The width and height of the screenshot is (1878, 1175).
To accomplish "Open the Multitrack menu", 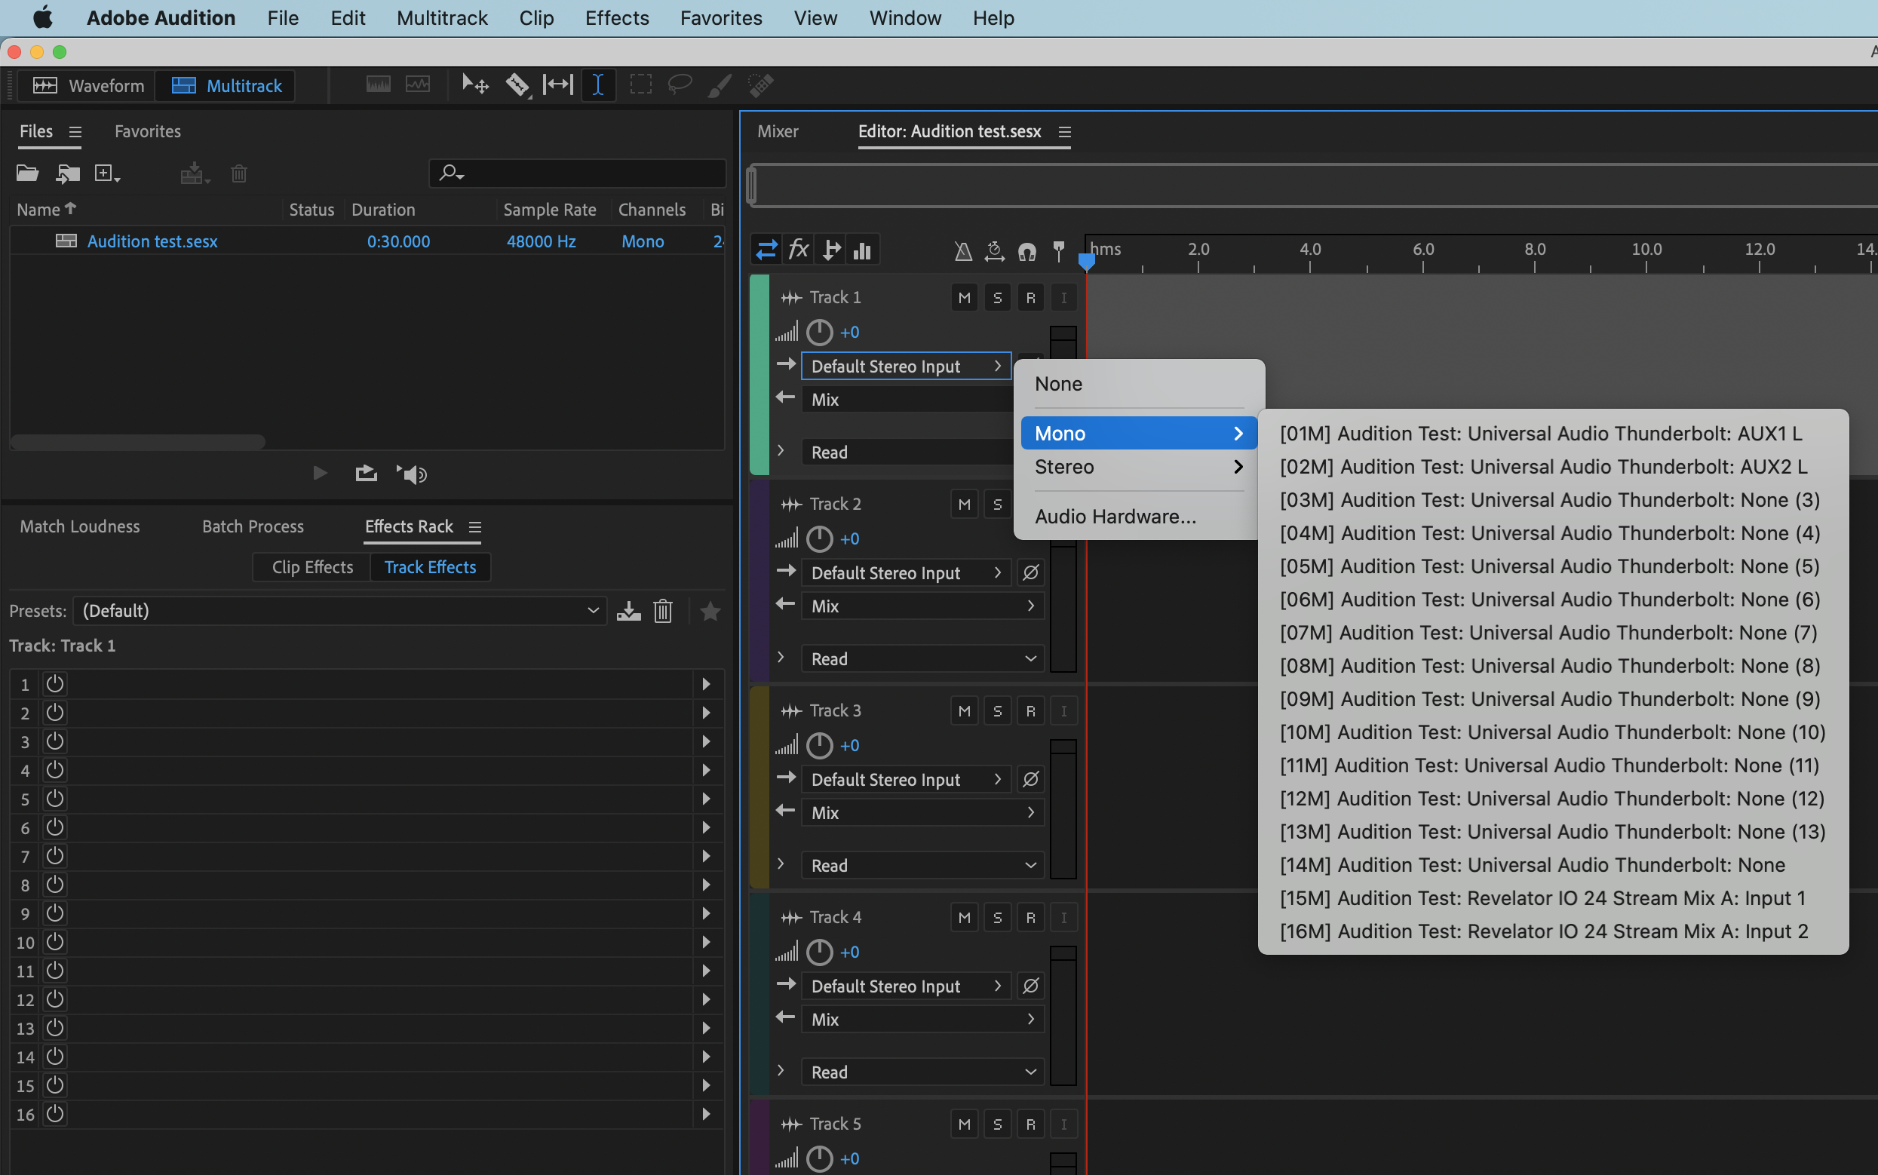I will tap(441, 17).
